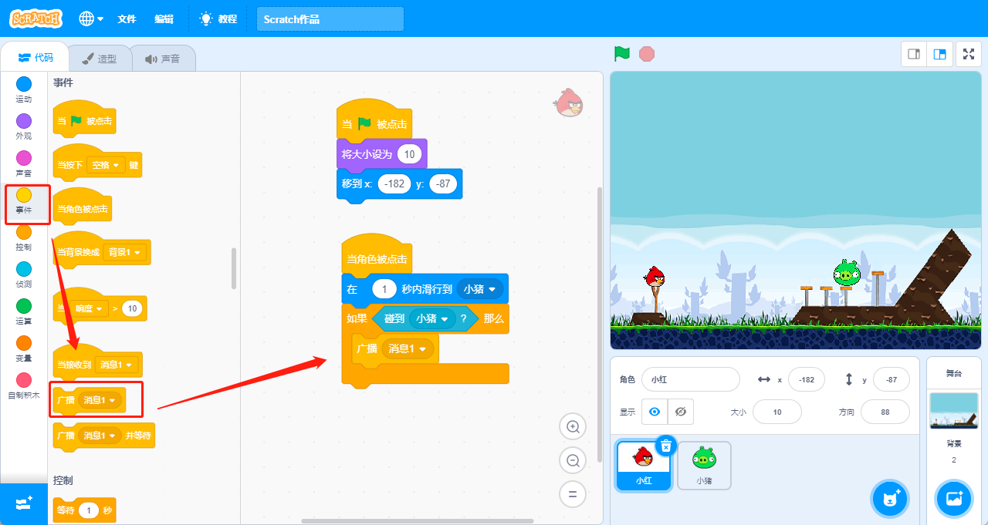This screenshot has width=988, height=525.
Task: Click the choose a backdrop button
Action: [954, 499]
